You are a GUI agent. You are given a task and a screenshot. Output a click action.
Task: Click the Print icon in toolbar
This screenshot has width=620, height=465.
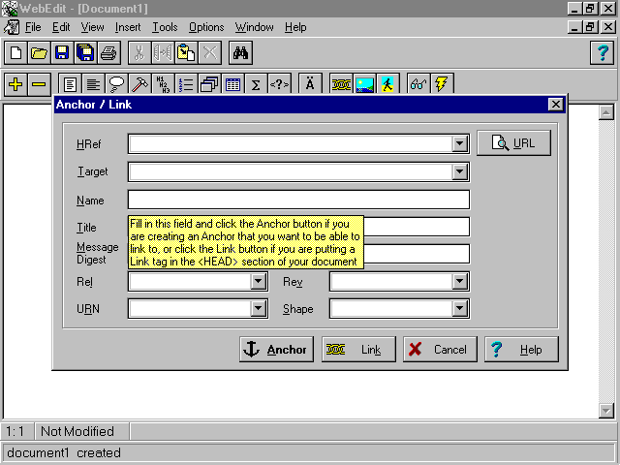108,52
